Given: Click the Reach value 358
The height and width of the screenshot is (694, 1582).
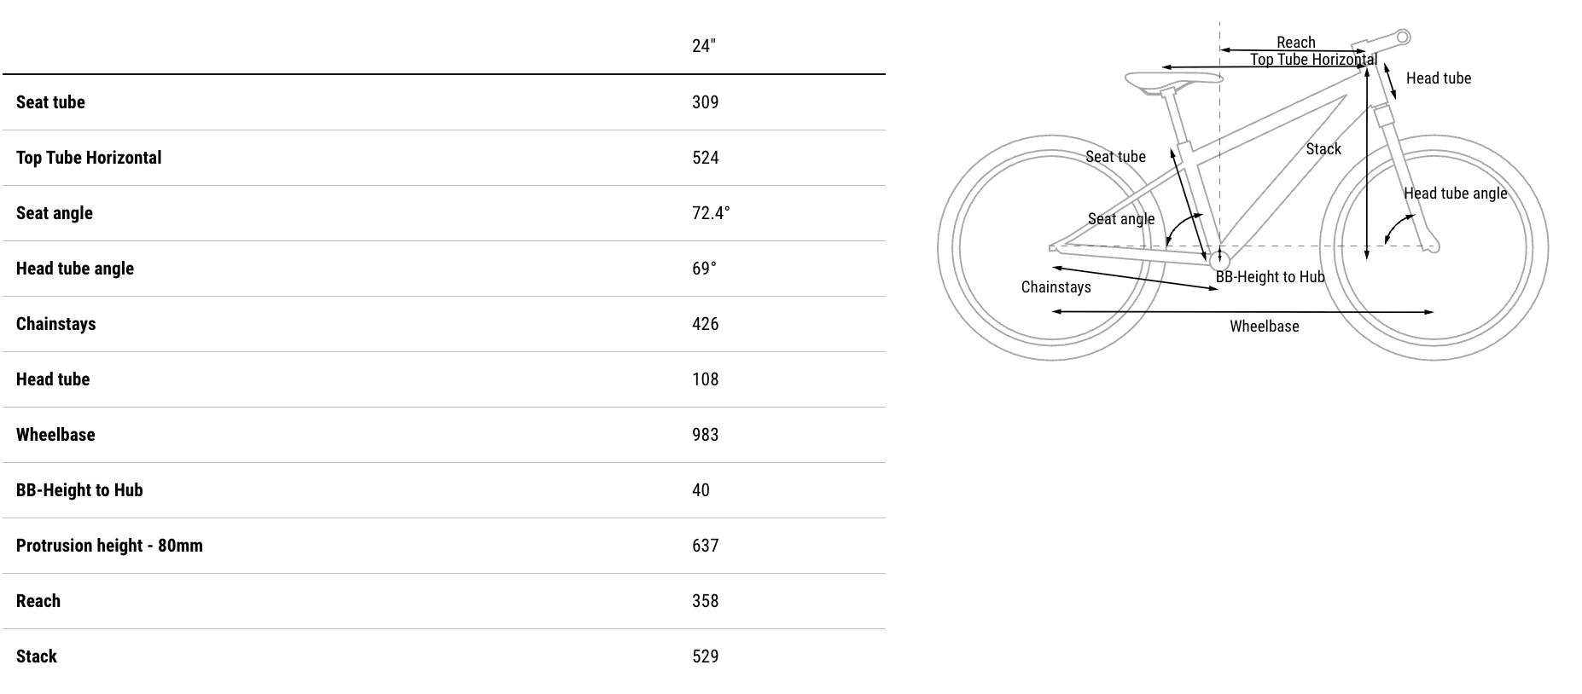Looking at the screenshot, I should tap(705, 601).
